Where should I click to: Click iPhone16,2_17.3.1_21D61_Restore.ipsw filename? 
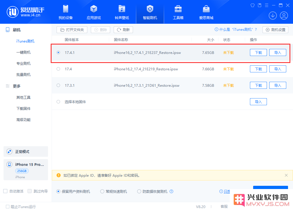click(x=146, y=86)
